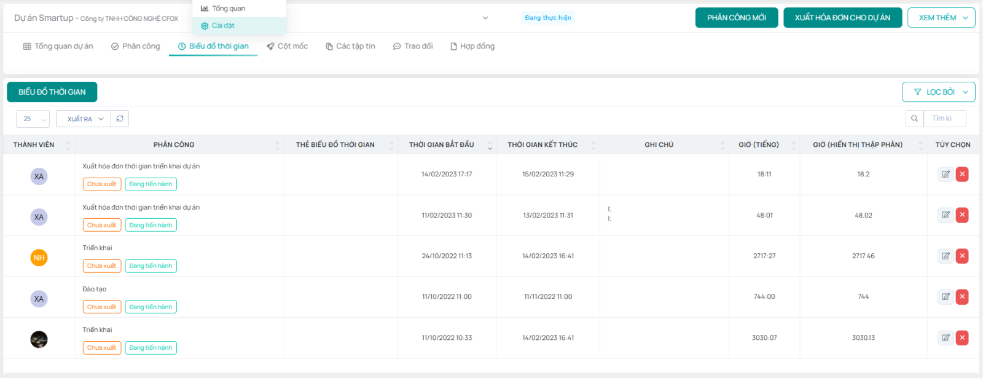Screen dimensions: 983x378
Task: Click the search magnifier icon
Action: tap(914, 119)
